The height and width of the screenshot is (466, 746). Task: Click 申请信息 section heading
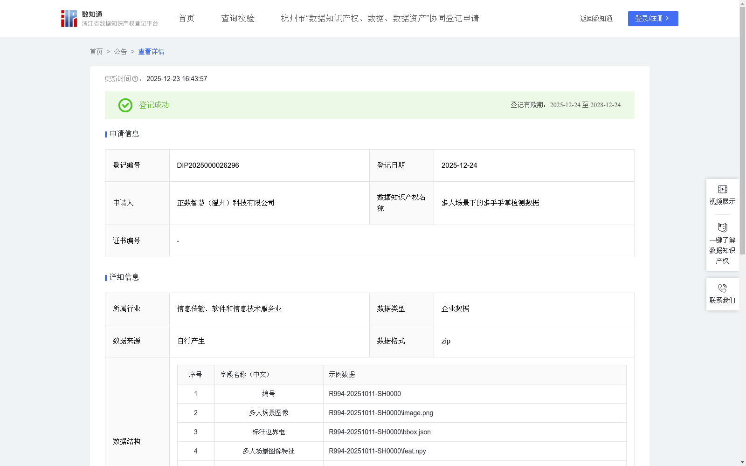coord(124,134)
